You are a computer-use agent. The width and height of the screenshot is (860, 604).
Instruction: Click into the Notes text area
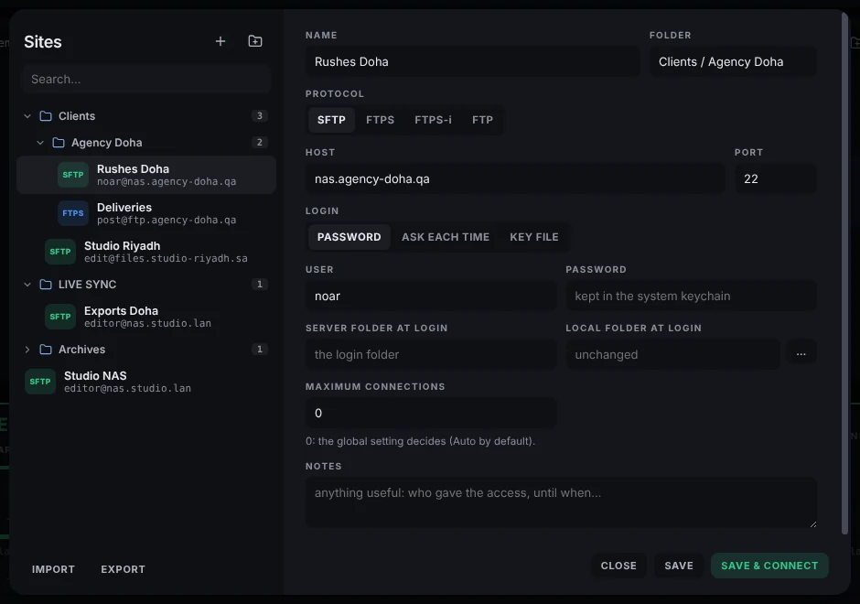point(561,502)
